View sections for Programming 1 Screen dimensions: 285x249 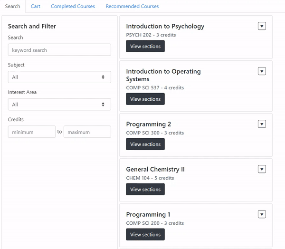(x=145, y=234)
